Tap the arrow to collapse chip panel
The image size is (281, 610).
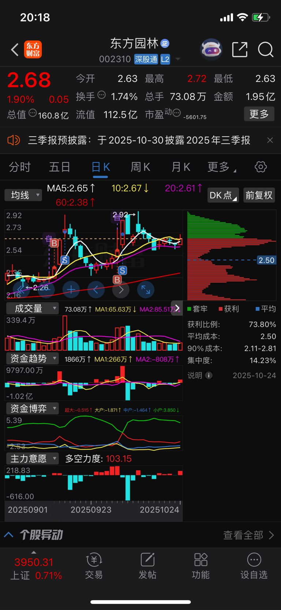click(x=177, y=308)
